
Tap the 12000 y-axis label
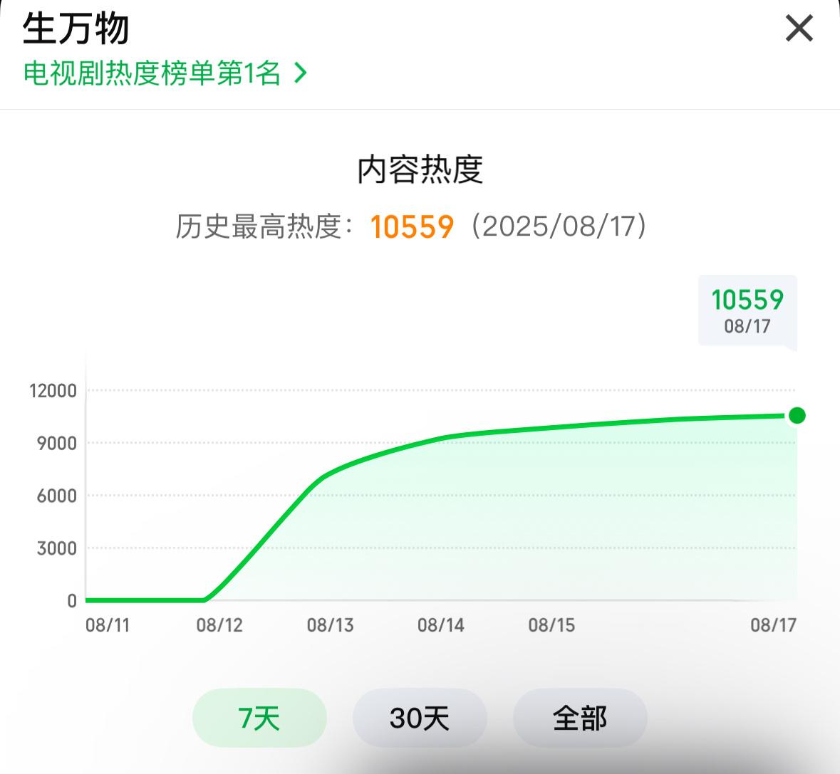tap(53, 391)
